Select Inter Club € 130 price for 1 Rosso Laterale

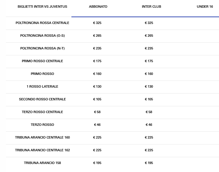[149, 86]
